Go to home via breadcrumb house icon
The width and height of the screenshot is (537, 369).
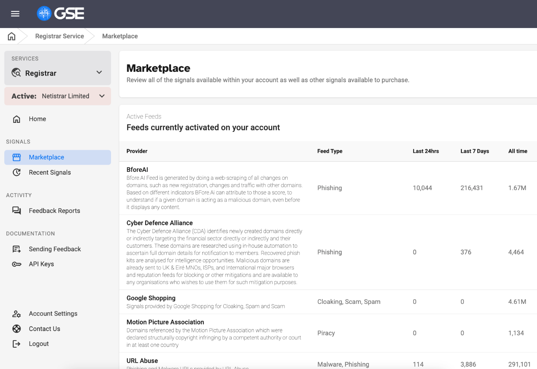[12, 36]
